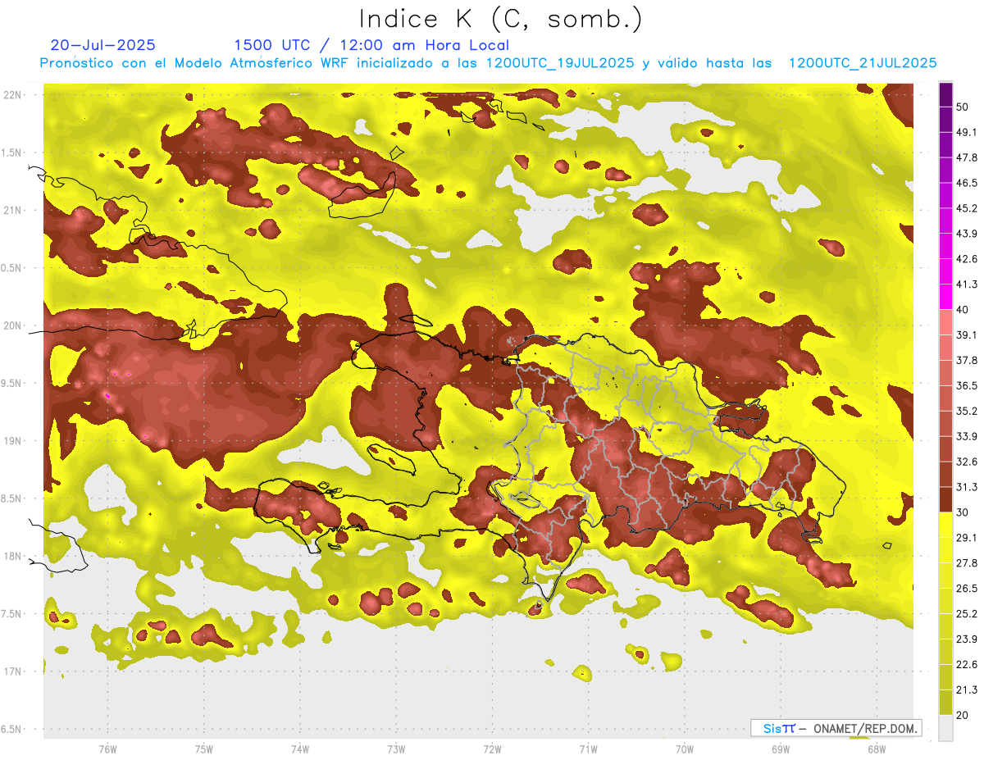This screenshot has width=984, height=760.
Task: Click the title "Indice K (C, somb.)"
Action: [x=500, y=19]
